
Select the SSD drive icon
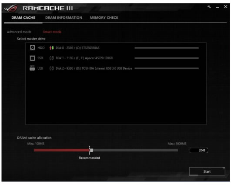(x=33, y=58)
